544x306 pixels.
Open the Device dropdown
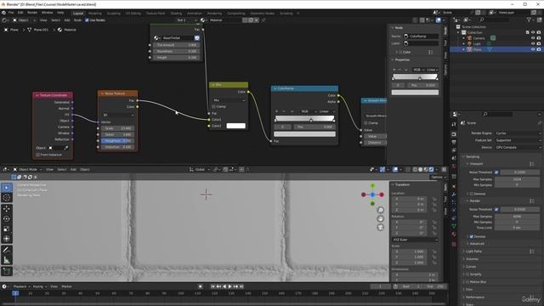click(x=518, y=147)
